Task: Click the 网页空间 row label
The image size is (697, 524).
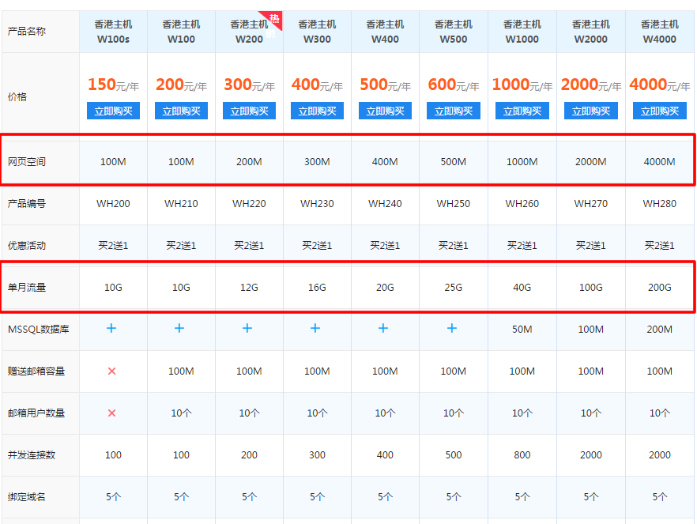Action: (27, 162)
